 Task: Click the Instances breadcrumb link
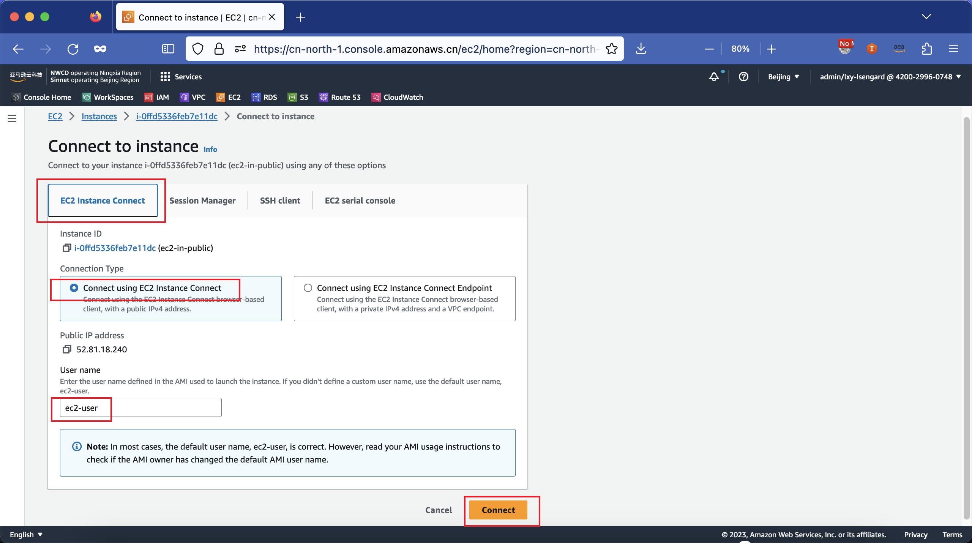[x=99, y=116]
